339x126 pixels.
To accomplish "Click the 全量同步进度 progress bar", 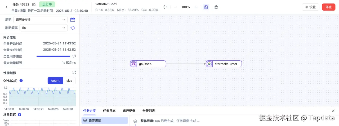I will coord(53,56).
